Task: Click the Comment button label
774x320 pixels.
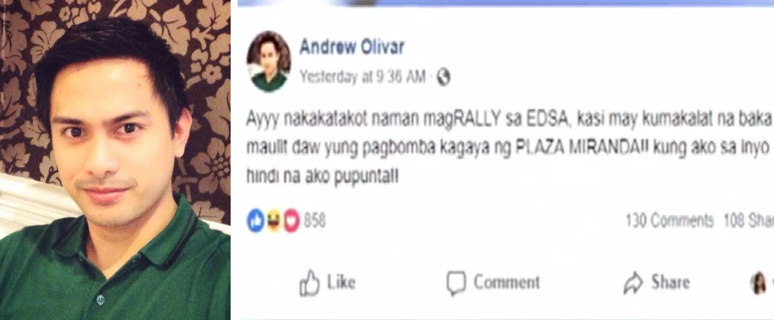Action: pos(506,283)
